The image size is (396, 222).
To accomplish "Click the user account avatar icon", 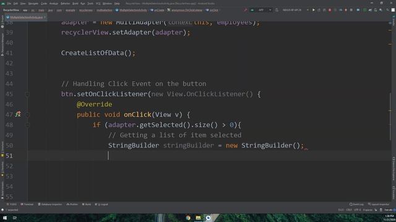I will pos(393,10).
